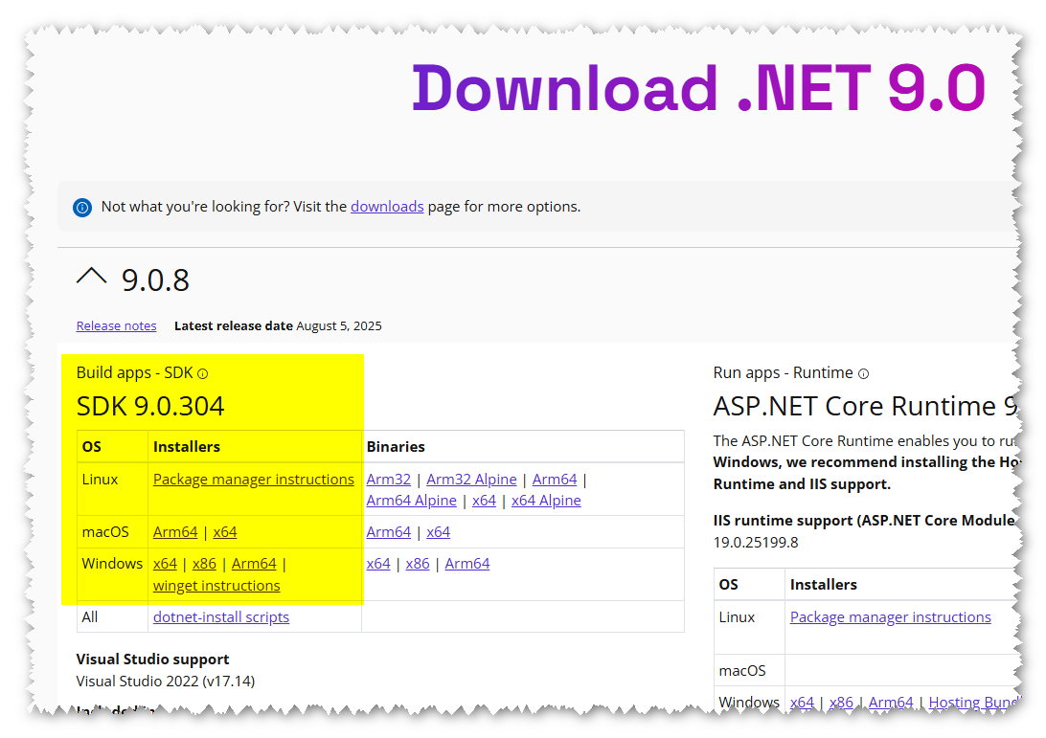Click the macOS row label in SDK table
The height and width of the screenshot is (738, 1046).
click(105, 532)
